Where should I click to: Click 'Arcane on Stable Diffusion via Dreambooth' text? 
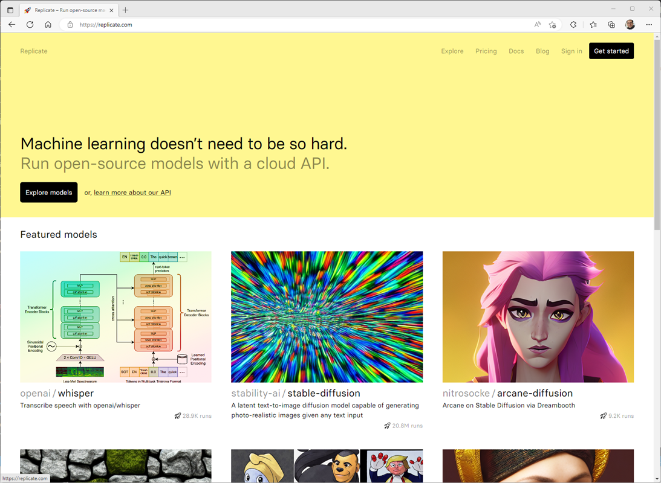pyautogui.click(x=509, y=405)
